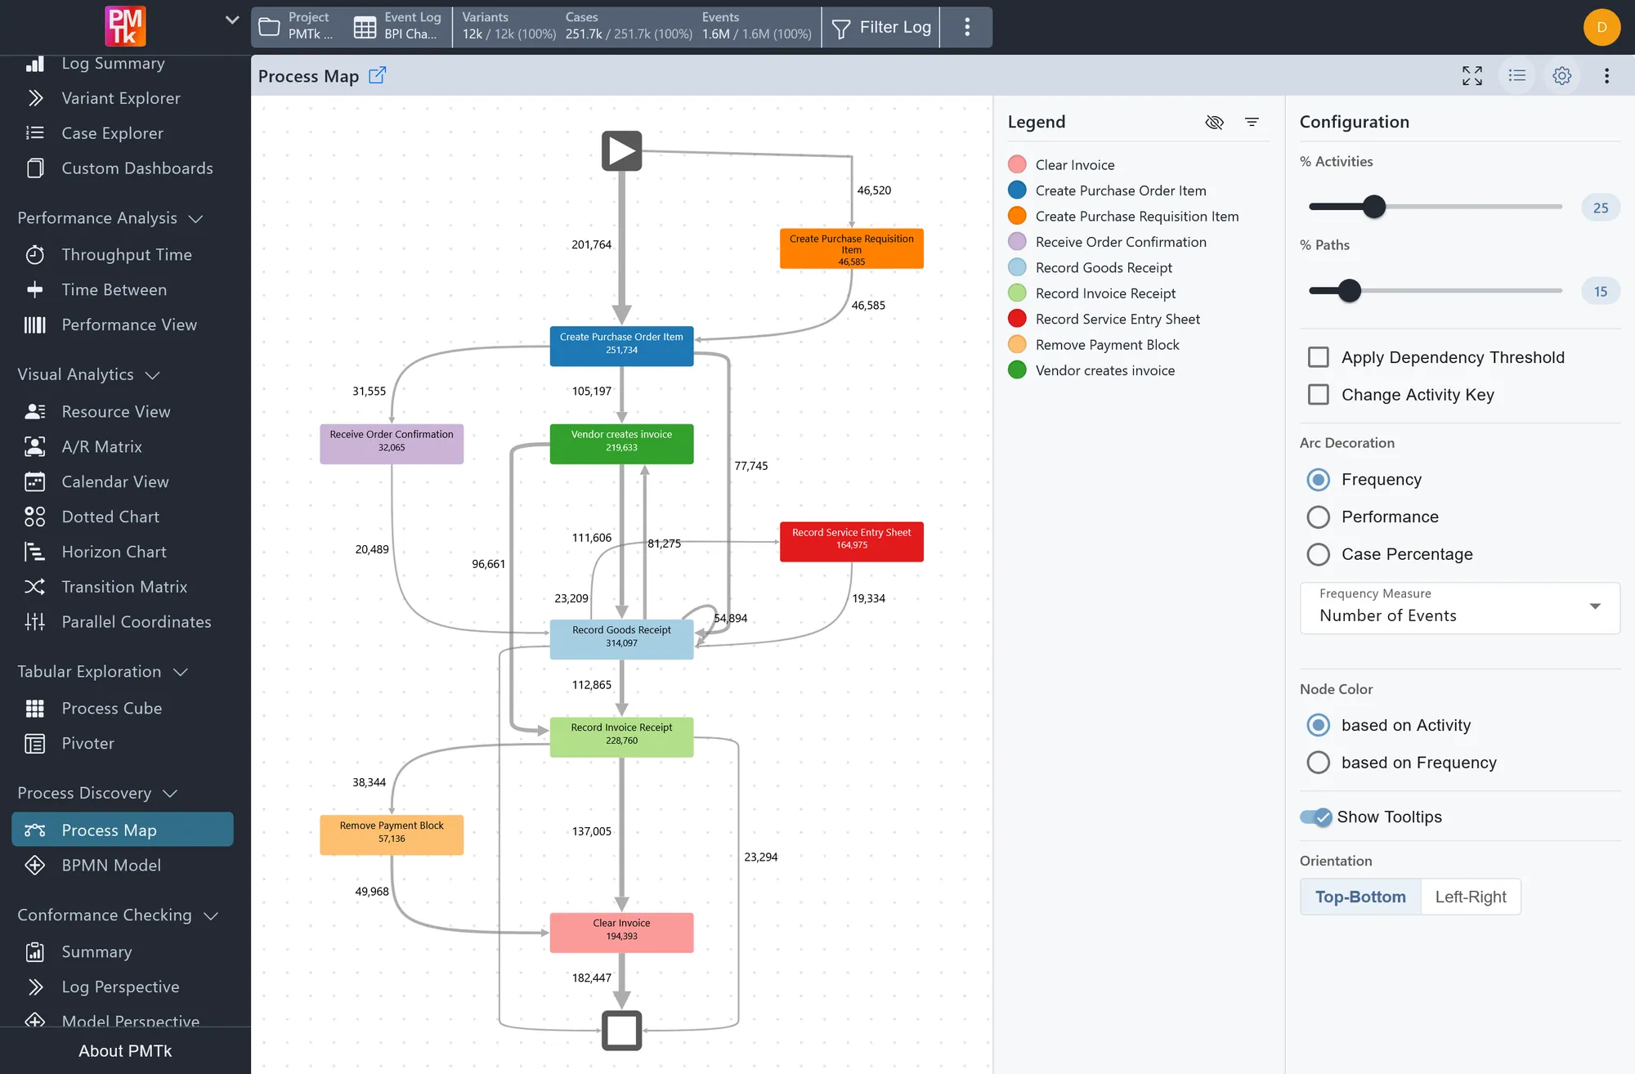Click the legend filter icon
Viewport: 1635px width, 1074px height.
[1252, 122]
